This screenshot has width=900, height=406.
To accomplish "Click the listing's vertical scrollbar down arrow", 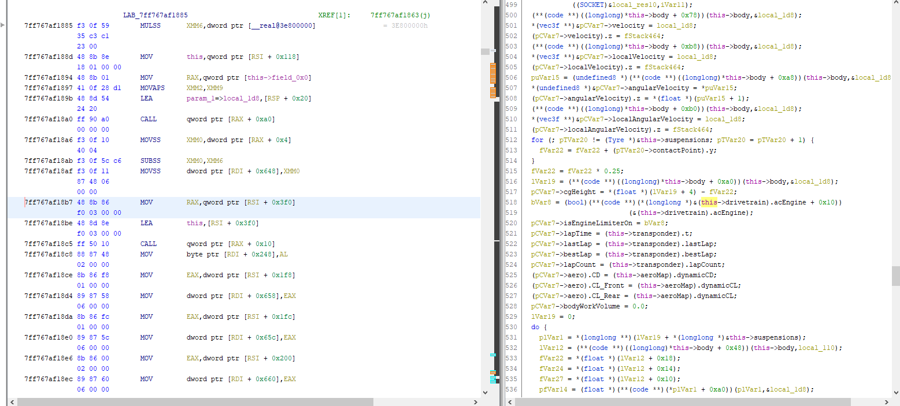I will 484,393.
